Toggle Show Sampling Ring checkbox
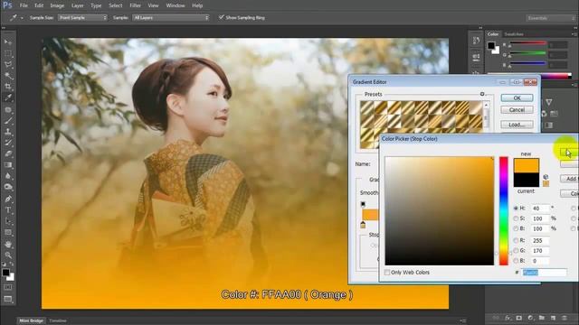 [221, 17]
